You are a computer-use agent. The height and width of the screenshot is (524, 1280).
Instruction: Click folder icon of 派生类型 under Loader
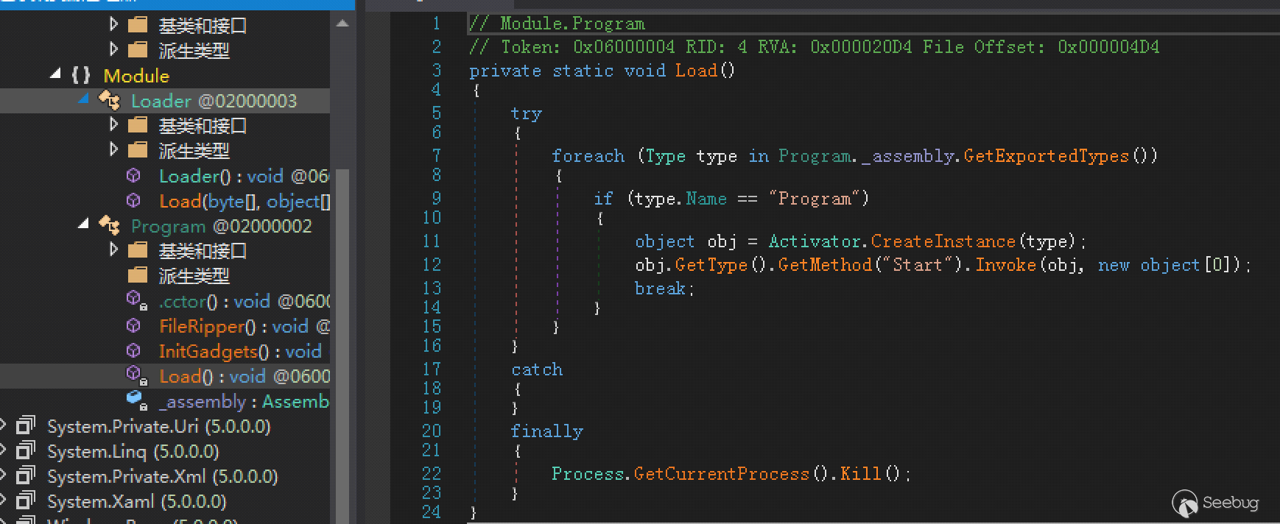click(x=138, y=151)
